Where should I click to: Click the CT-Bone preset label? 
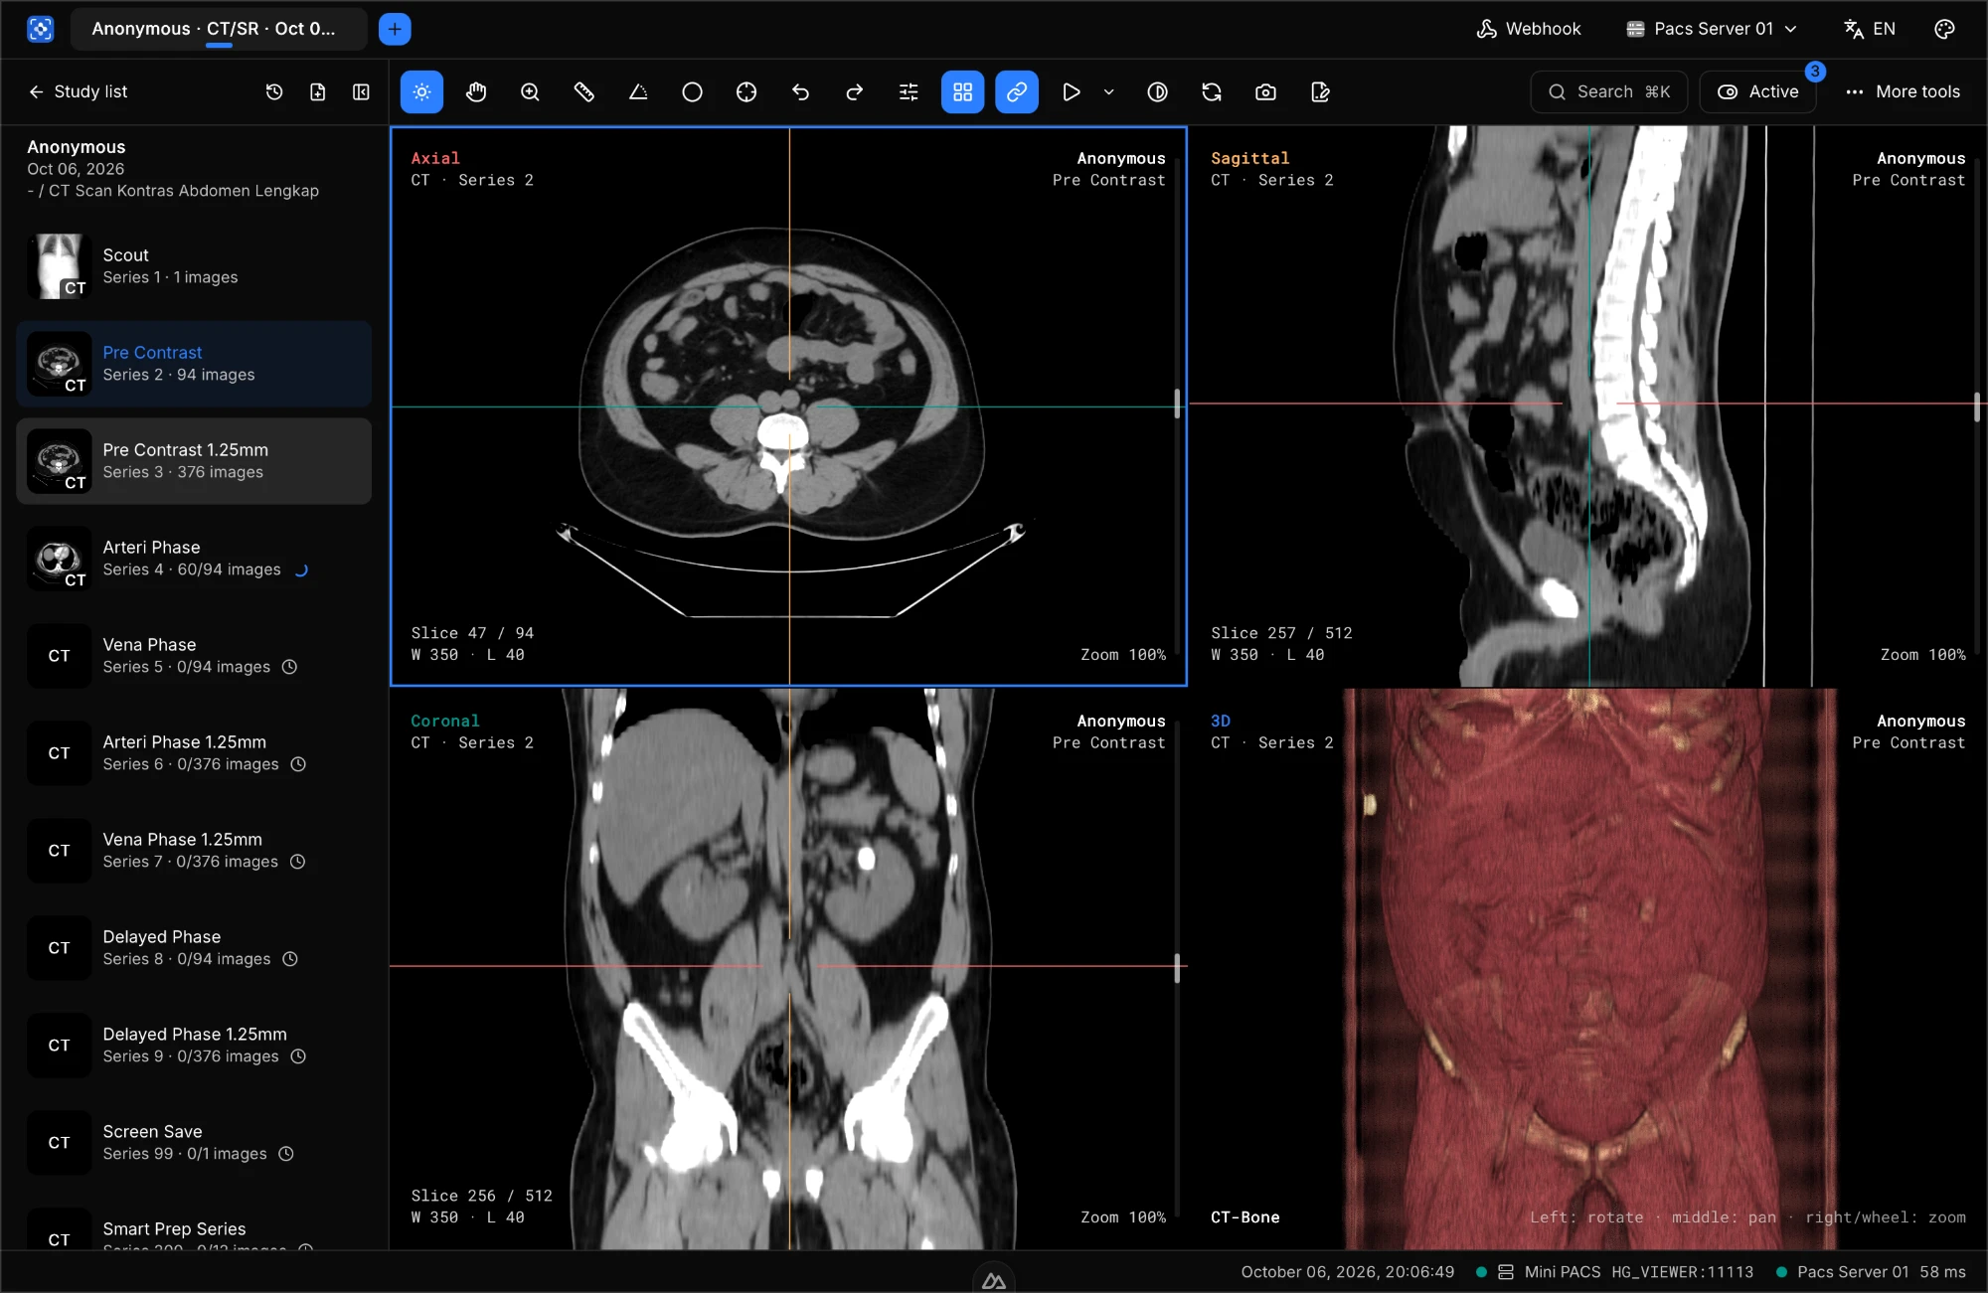(x=1244, y=1217)
